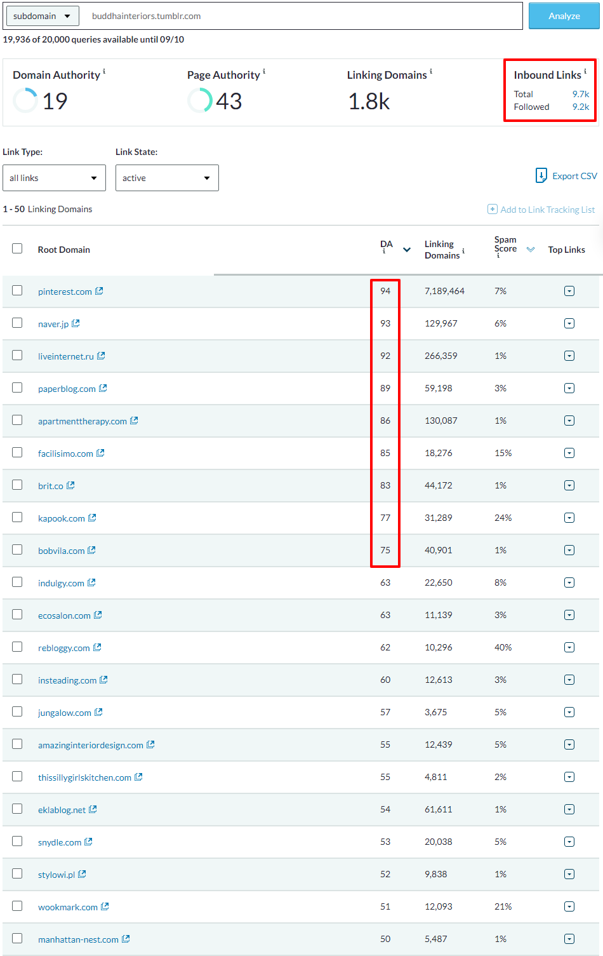Image resolution: width=603 pixels, height=956 pixels.
Task: Click the Page Authority info icon
Action: pos(264,71)
